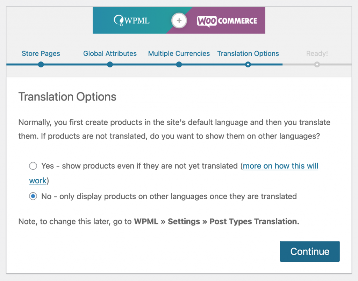The width and height of the screenshot is (358, 281).
Task: Click the Ready! step label
Action: tap(317, 53)
